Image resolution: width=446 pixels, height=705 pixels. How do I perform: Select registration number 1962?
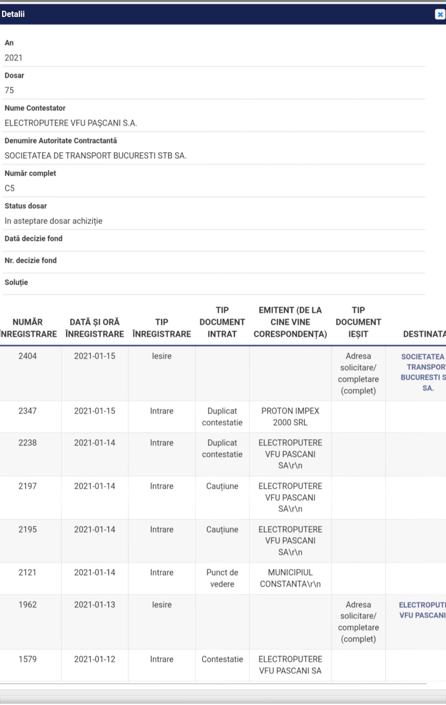point(28,605)
